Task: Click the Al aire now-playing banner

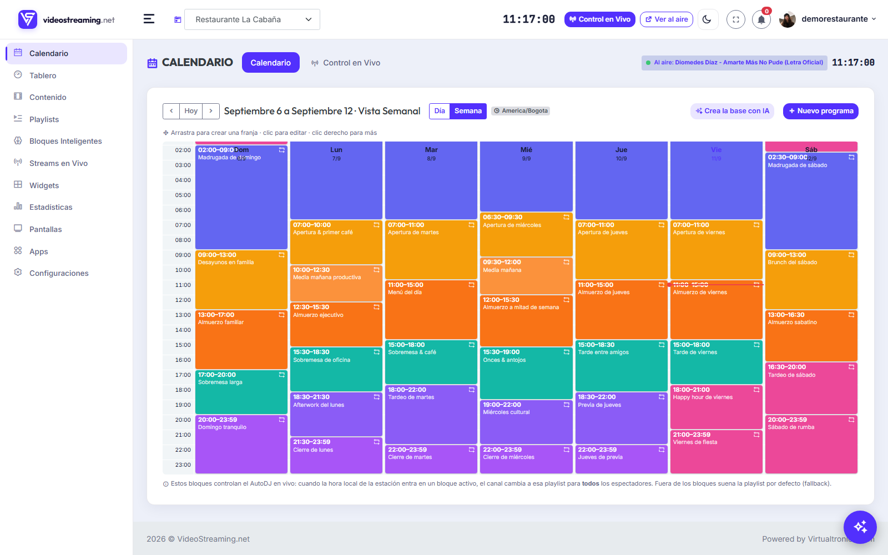Action: click(x=734, y=63)
